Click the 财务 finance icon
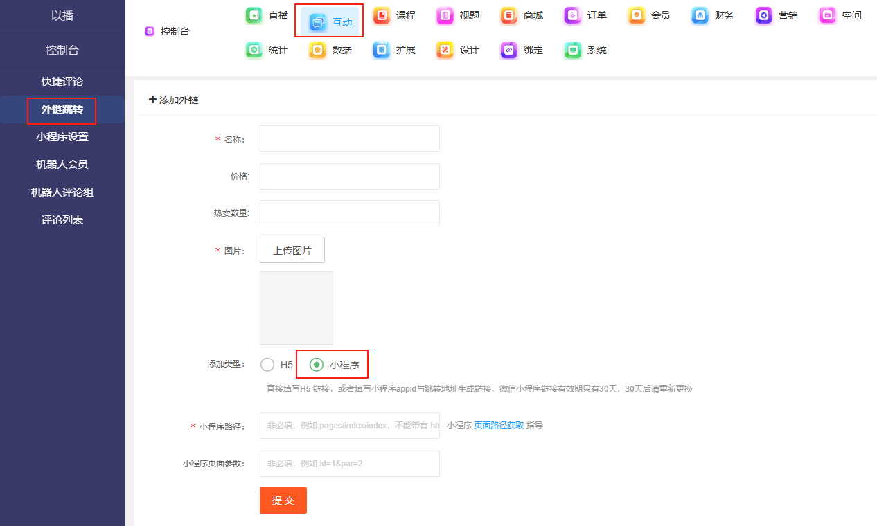The image size is (877, 526). click(700, 15)
